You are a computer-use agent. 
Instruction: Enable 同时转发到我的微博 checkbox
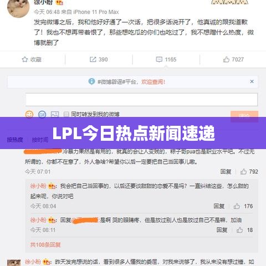click(66, 115)
